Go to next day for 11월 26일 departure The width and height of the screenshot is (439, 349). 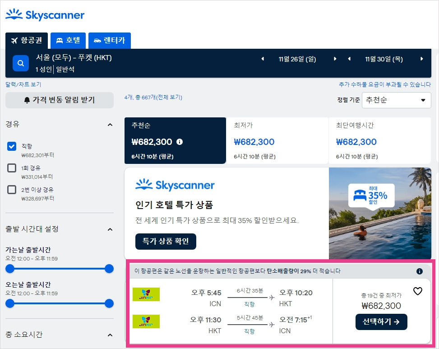point(335,59)
